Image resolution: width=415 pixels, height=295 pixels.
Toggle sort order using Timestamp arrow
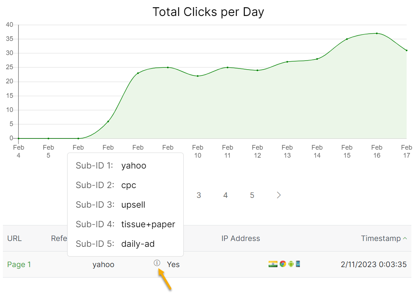click(x=405, y=238)
